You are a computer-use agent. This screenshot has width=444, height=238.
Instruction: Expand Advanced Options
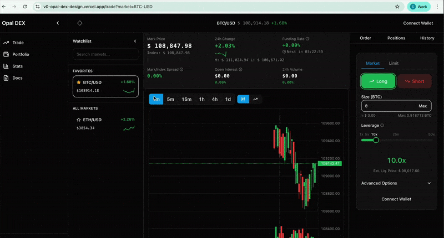pos(396,183)
